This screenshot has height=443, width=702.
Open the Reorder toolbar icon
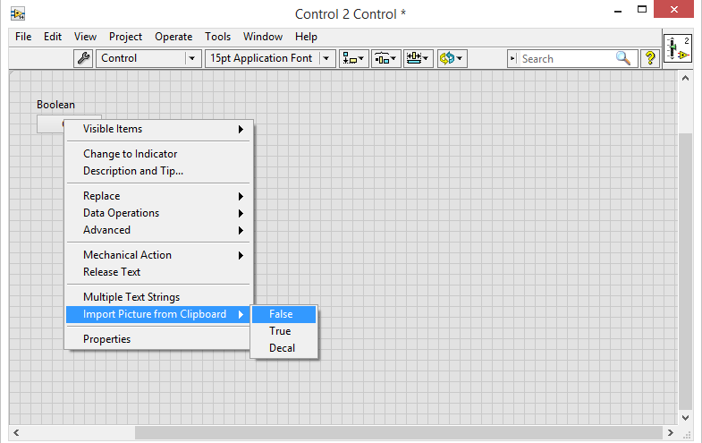pyautogui.click(x=452, y=58)
